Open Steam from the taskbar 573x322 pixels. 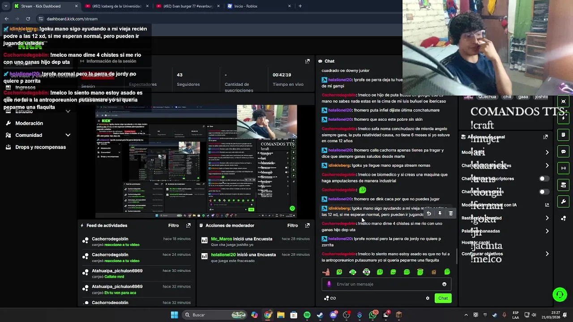[x=320, y=315]
